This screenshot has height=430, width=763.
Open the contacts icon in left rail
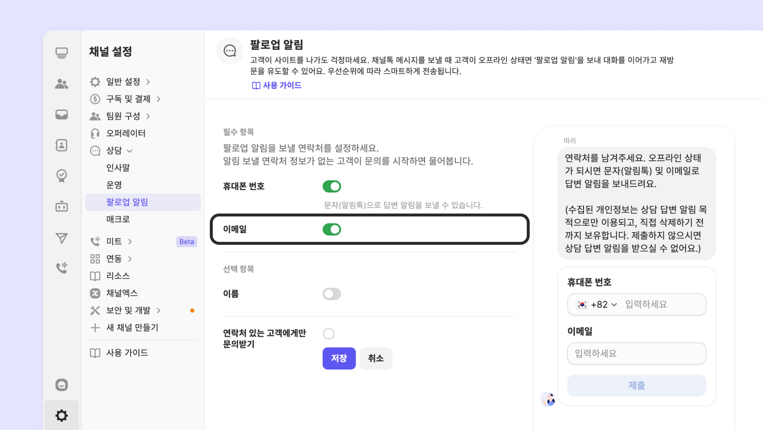(62, 145)
